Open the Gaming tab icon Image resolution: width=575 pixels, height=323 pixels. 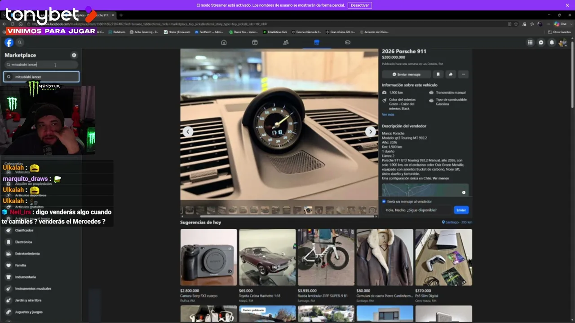click(348, 43)
